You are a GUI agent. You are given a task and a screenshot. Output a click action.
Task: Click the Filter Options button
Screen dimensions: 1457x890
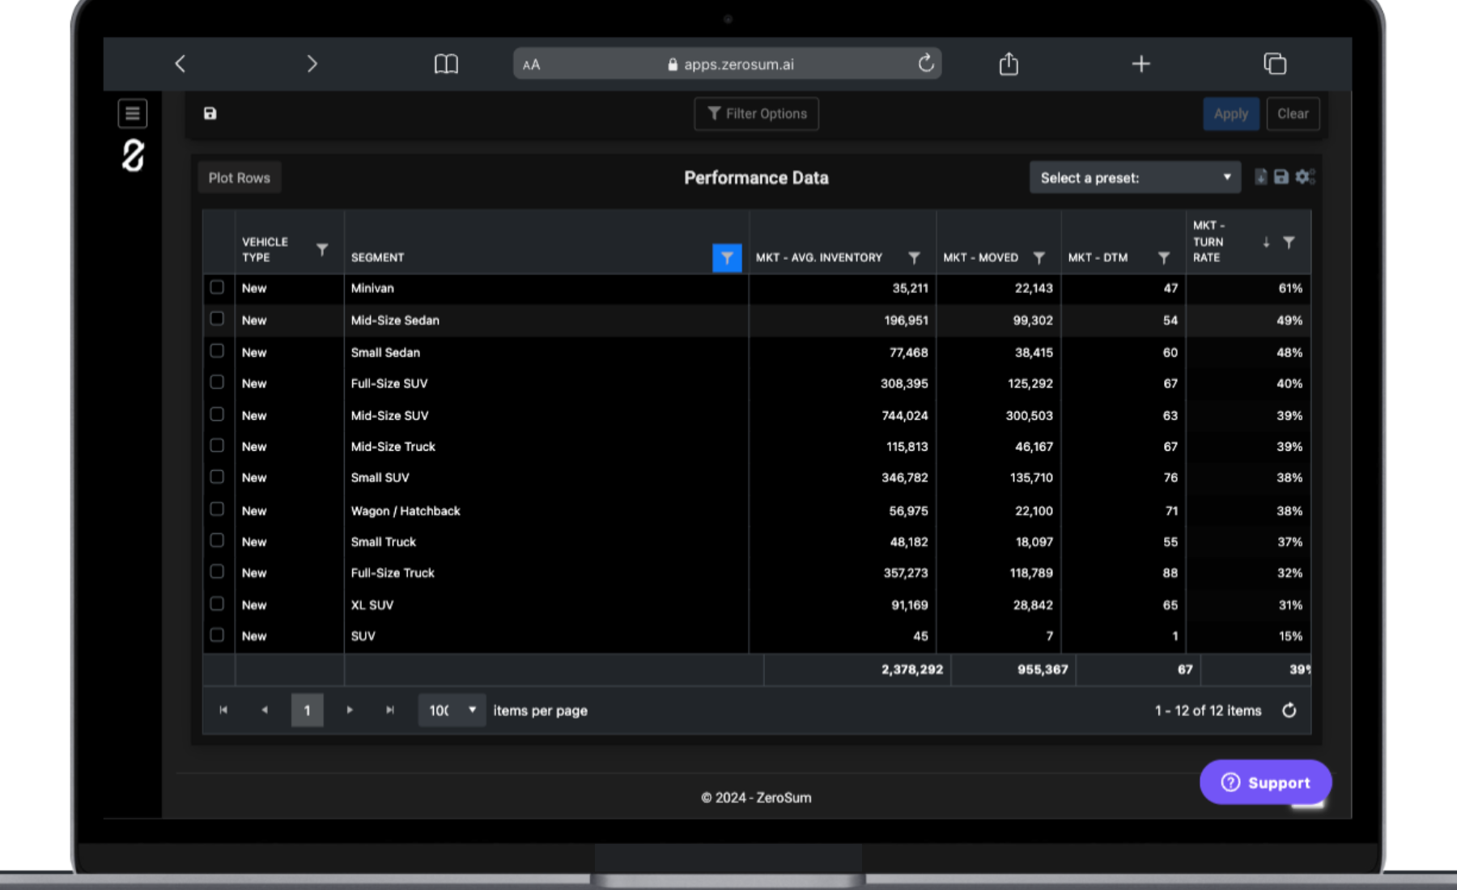tap(756, 113)
